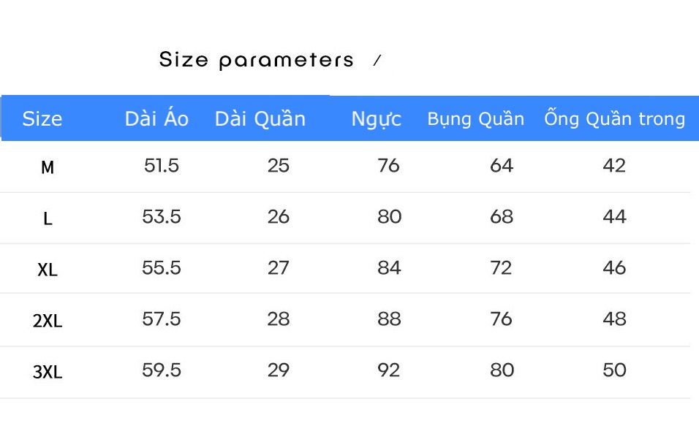Select the "Size" column header
This screenshot has height=423, width=699.
pos(42,119)
